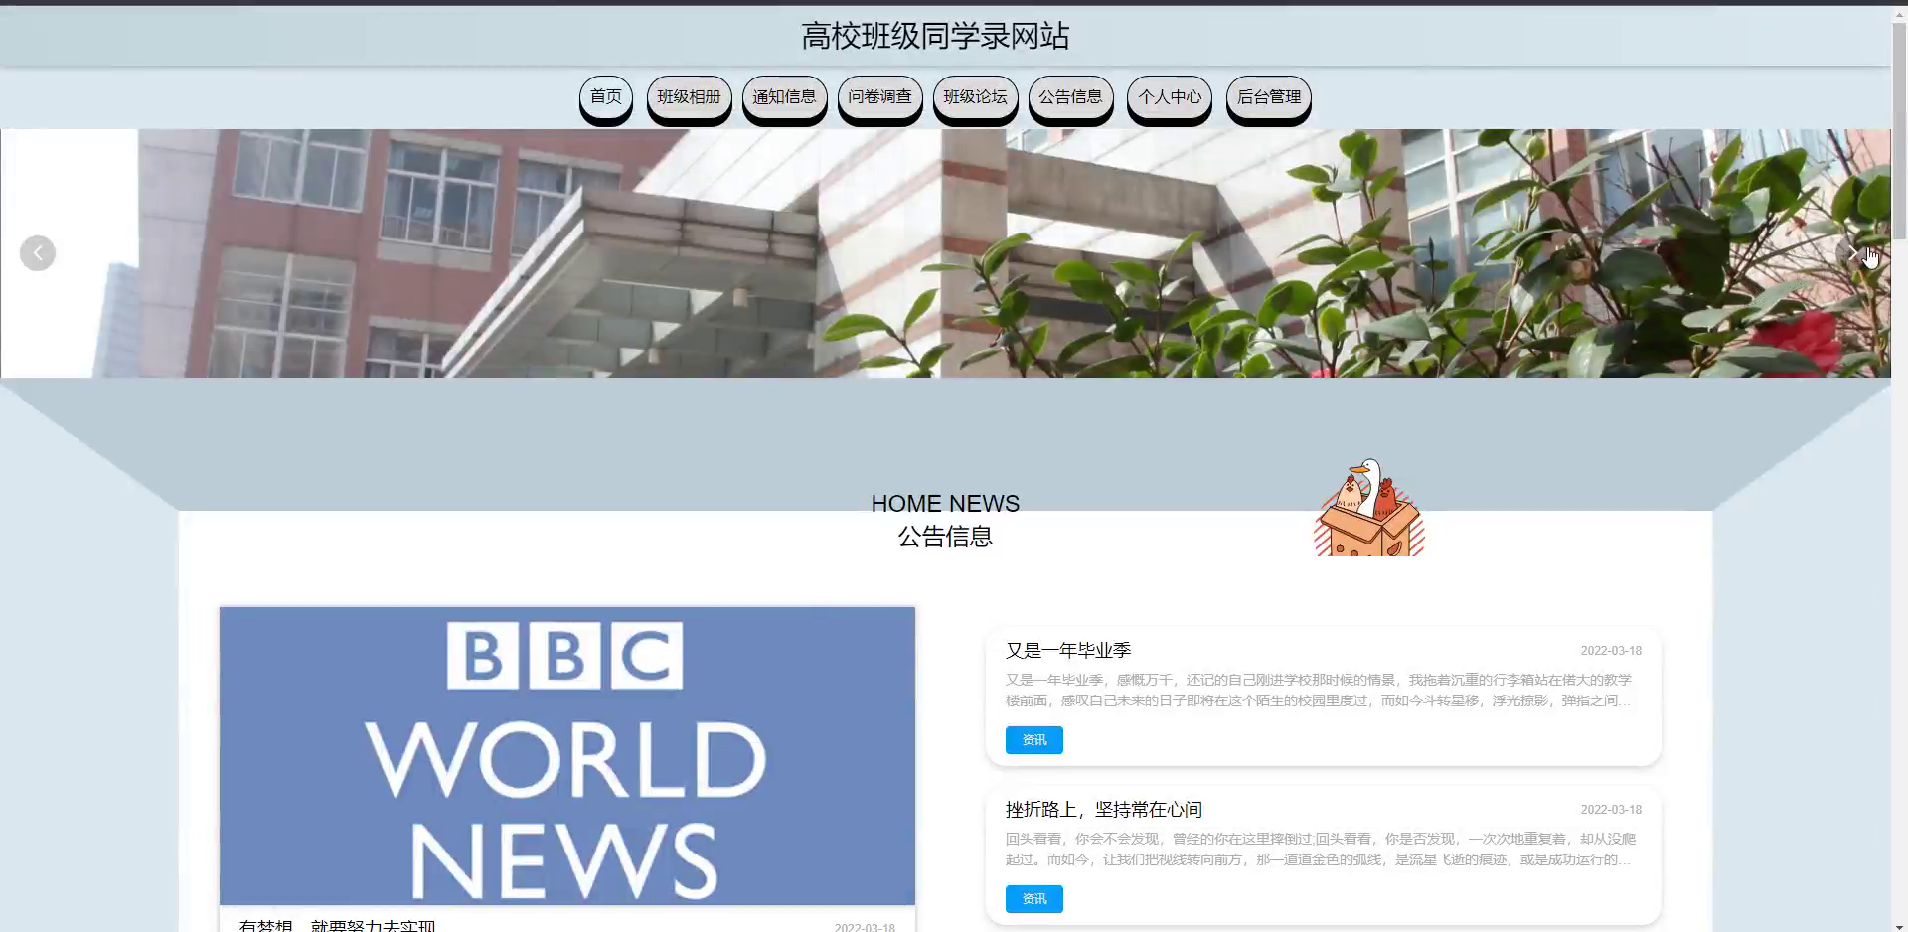This screenshot has width=1908, height=932.
Task: Click the 2022-03-18 date on 挫折路上 card
Action: (1611, 810)
